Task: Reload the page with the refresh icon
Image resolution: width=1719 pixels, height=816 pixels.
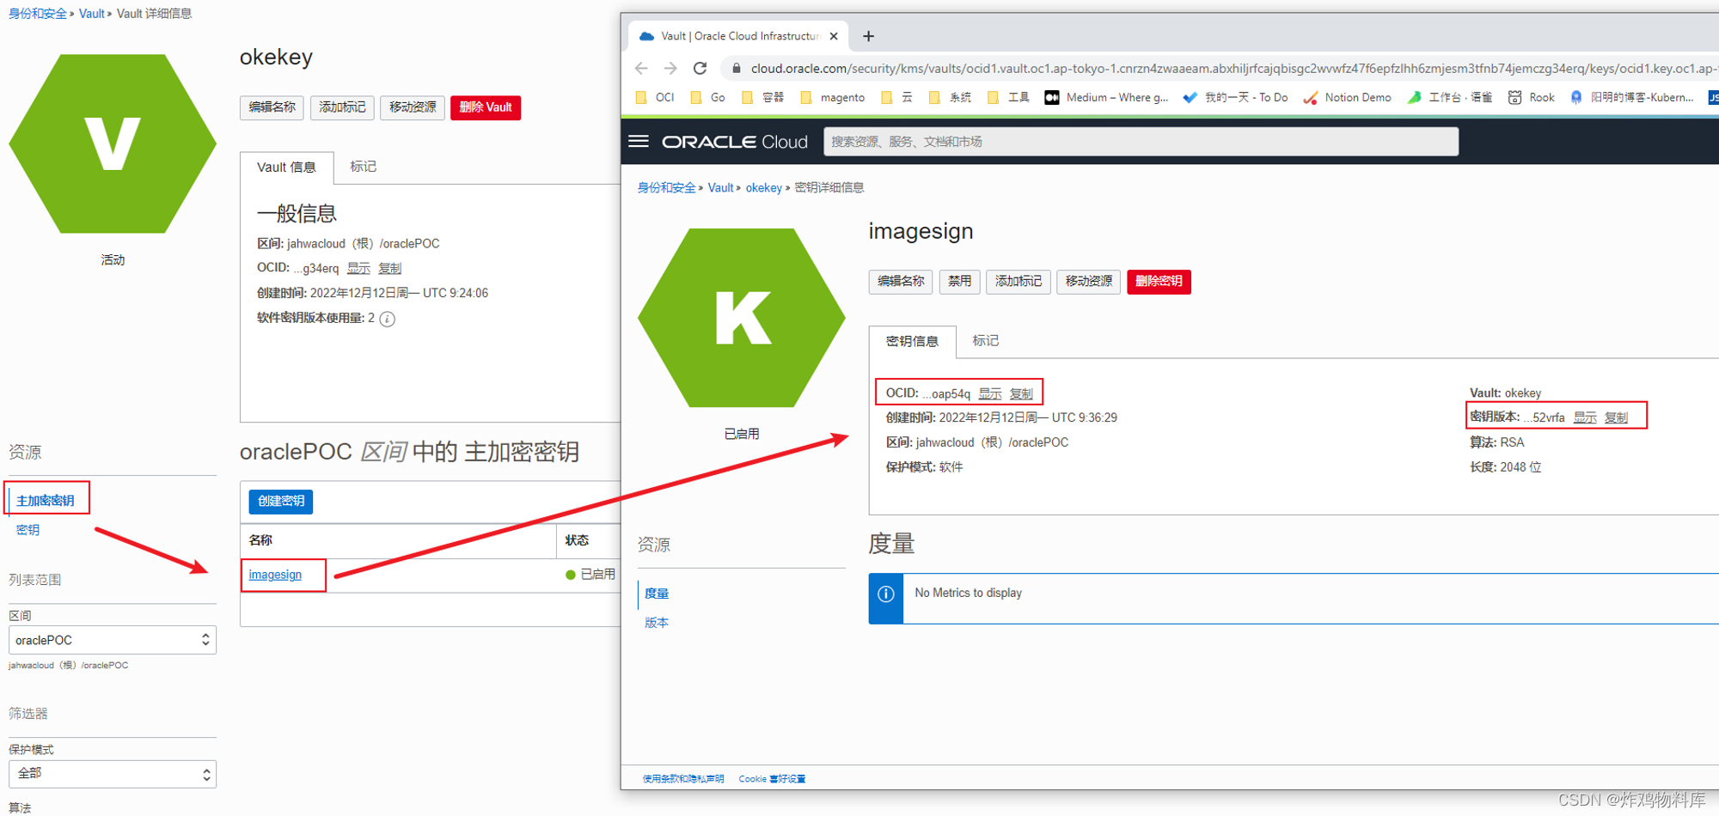Action: pyautogui.click(x=700, y=68)
